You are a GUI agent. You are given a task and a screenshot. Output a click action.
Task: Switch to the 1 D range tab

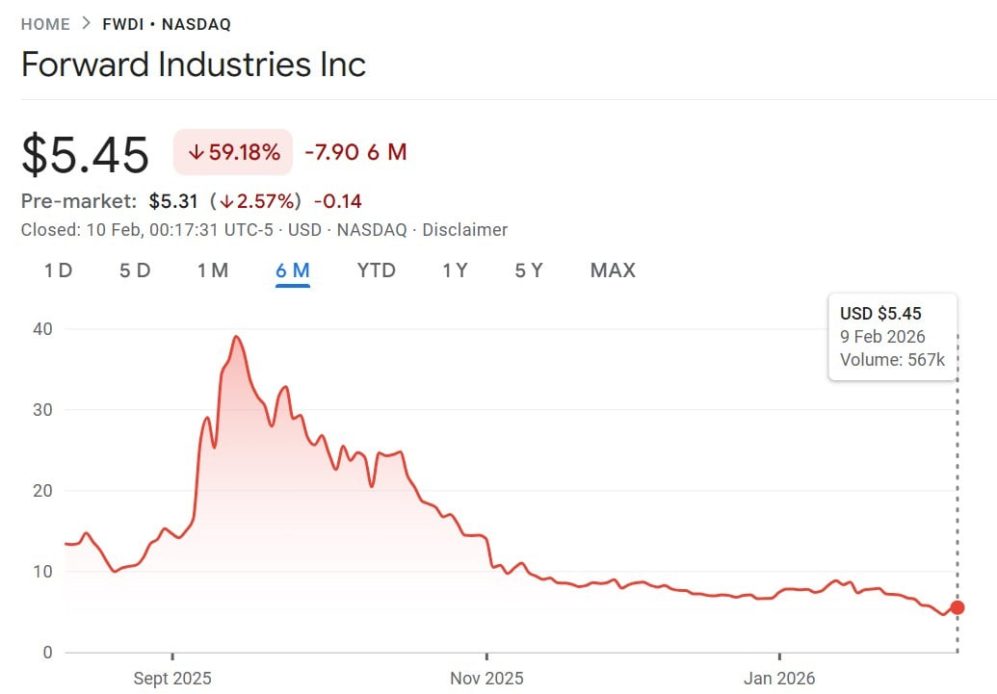coord(59,270)
